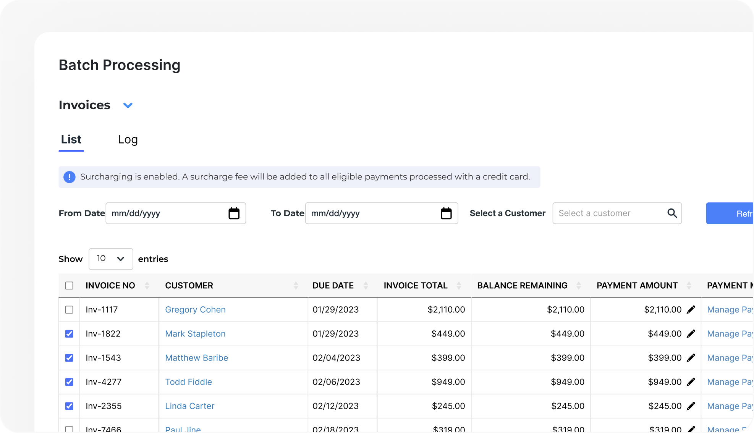Open Manage Payment link for Inv-4277
Viewport: 754px width, 433px height.
[x=730, y=382]
